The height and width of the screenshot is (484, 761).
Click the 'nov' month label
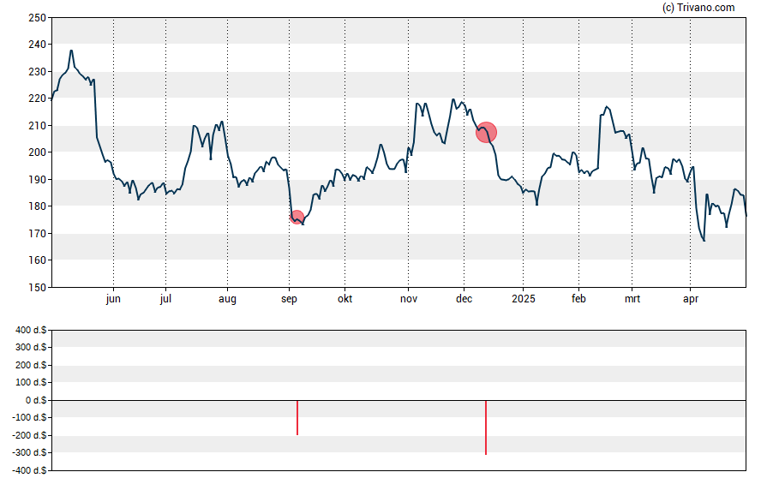[409, 299]
